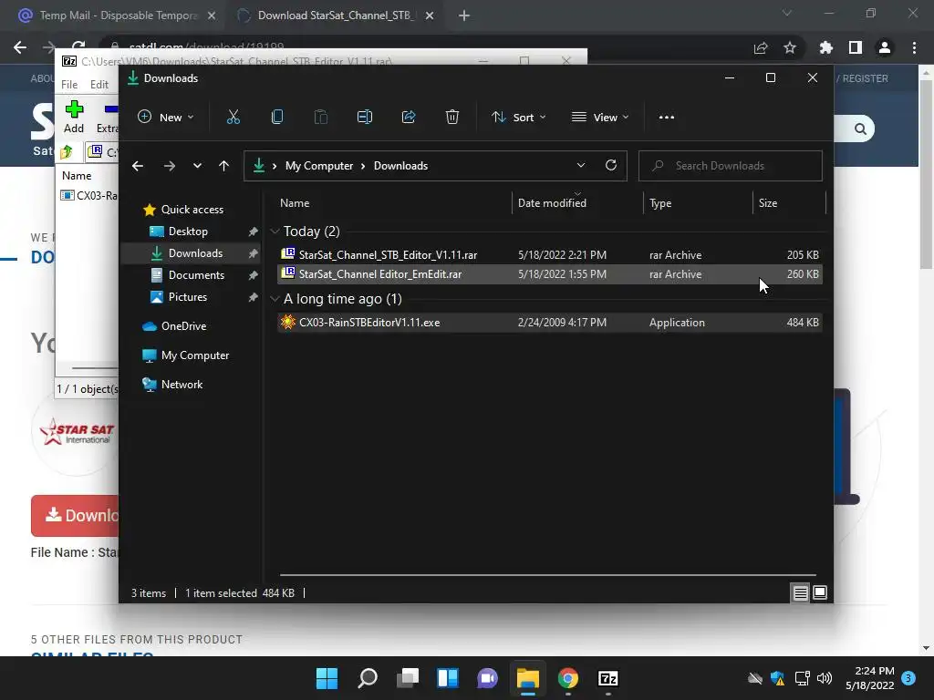The width and height of the screenshot is (934, 700).
Task: Switch to Download StarSat_Channel_STB tab
Action: coord(336,15)
